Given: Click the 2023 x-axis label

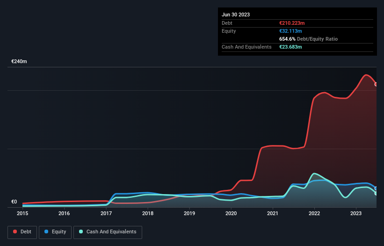Looking at the screenshot, I should (356, 213).
